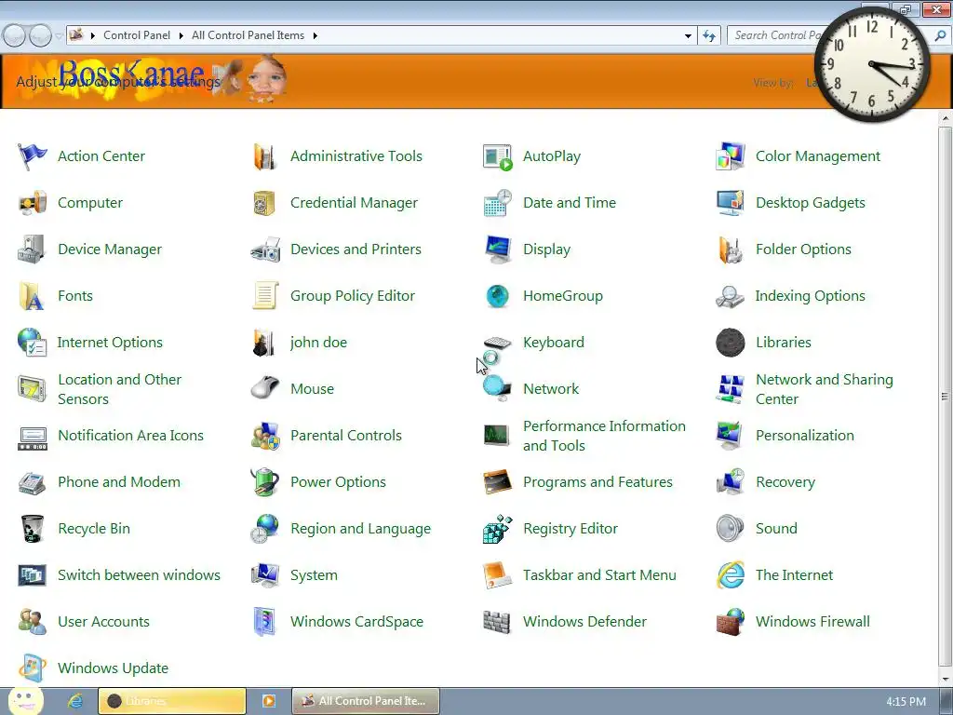
Task: Open the Action Center flag icon
Action: [x=32, y=156]
